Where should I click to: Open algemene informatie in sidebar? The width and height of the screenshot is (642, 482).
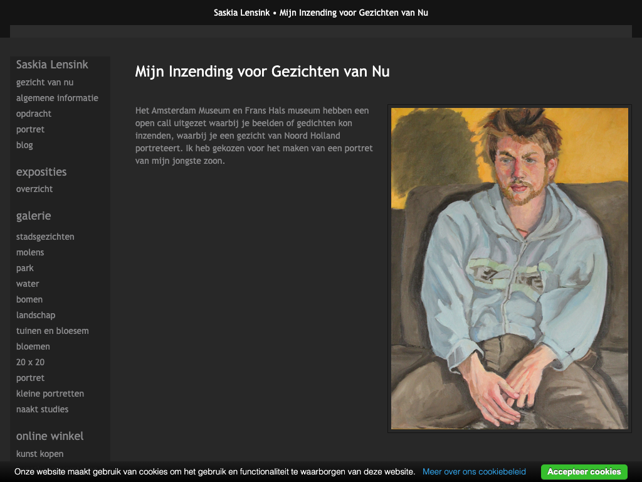pos(57,98)
